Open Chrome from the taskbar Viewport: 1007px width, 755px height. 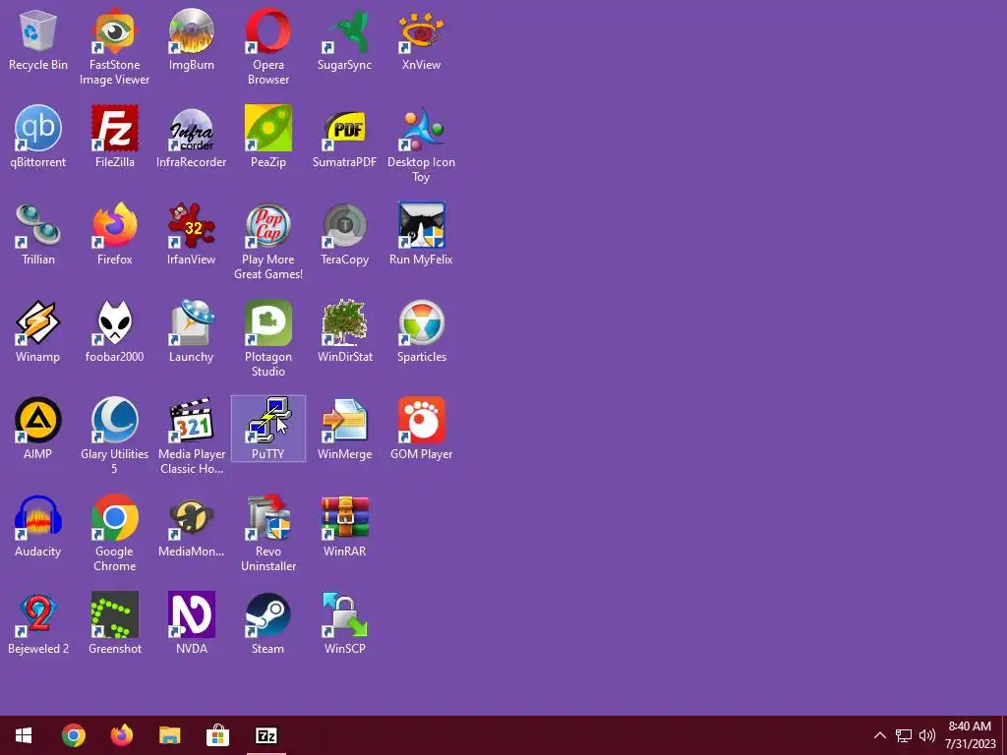[73, 735]
